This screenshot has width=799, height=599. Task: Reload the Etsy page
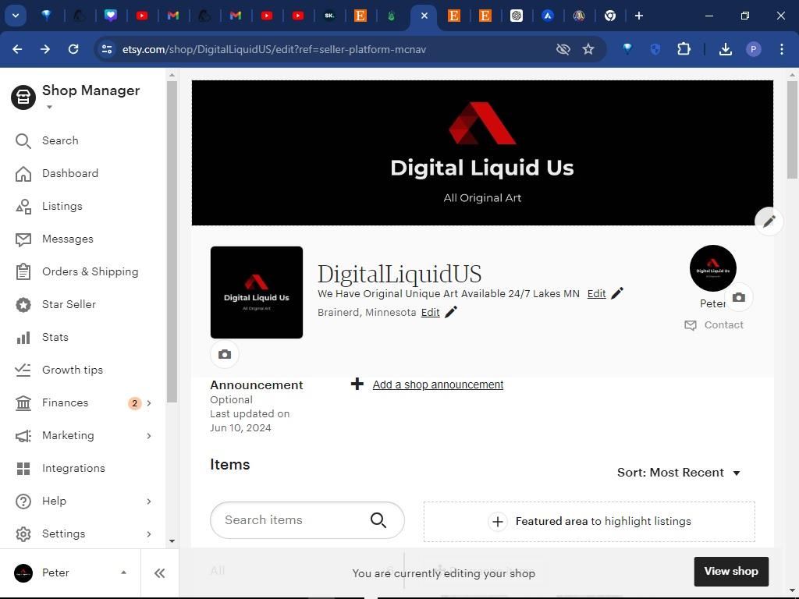click(73, 49)
